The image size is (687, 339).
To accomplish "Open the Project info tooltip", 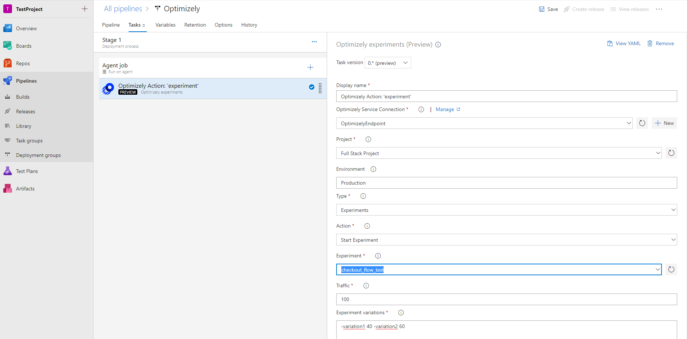I will [x=368, y=139].
